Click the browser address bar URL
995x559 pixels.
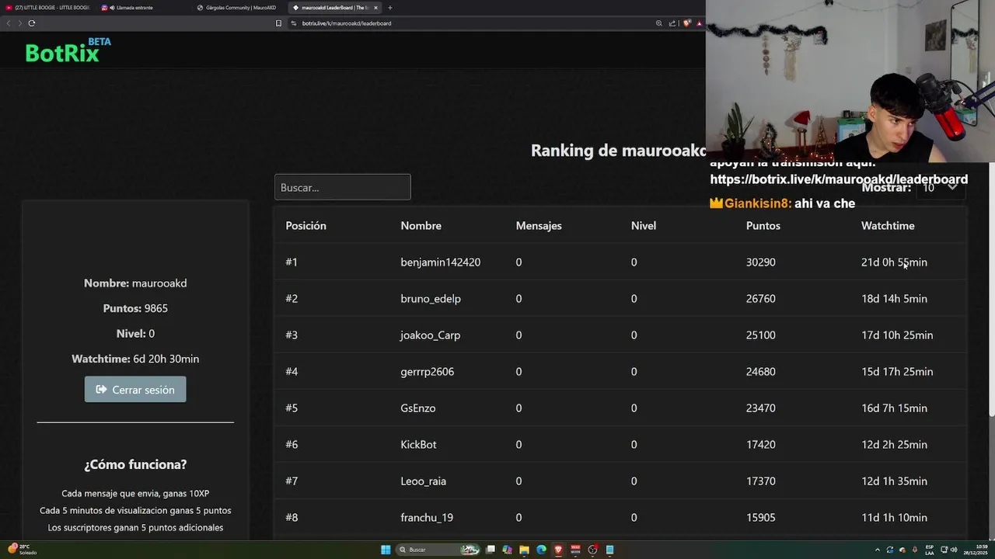point(347,23)
